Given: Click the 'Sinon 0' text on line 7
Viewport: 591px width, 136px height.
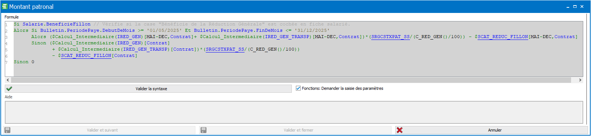Looking at the screenshot, I should point(24,62).
